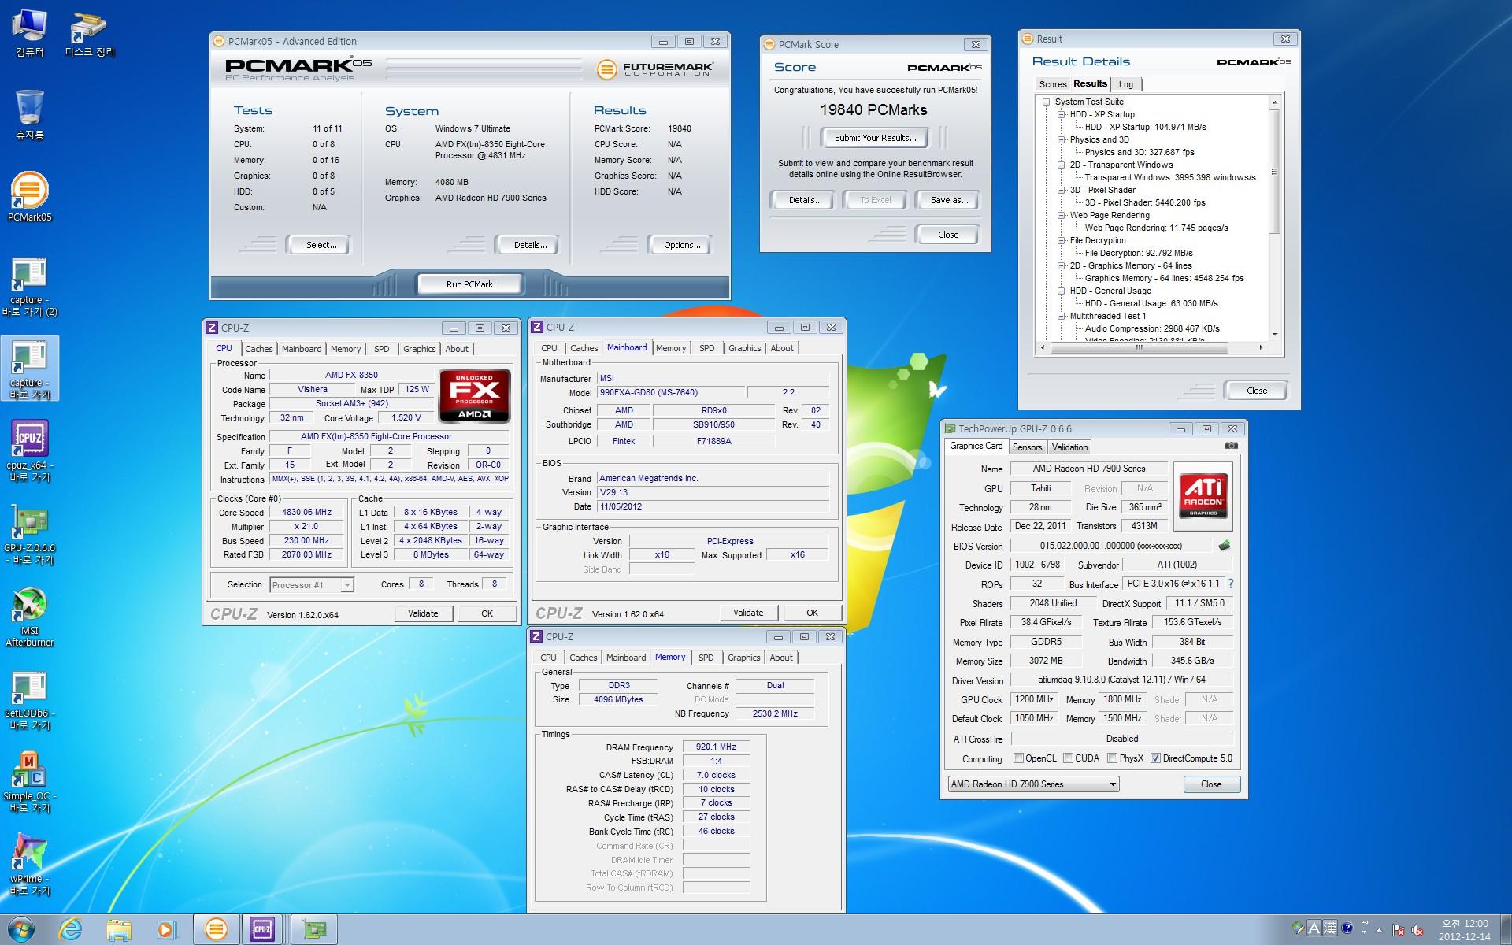Open the Processor #1 selection dropdown

[x=311, y=584]
